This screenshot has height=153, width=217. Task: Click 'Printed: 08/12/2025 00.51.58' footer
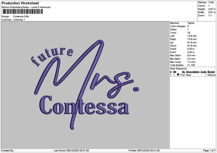tap(144, 150)
